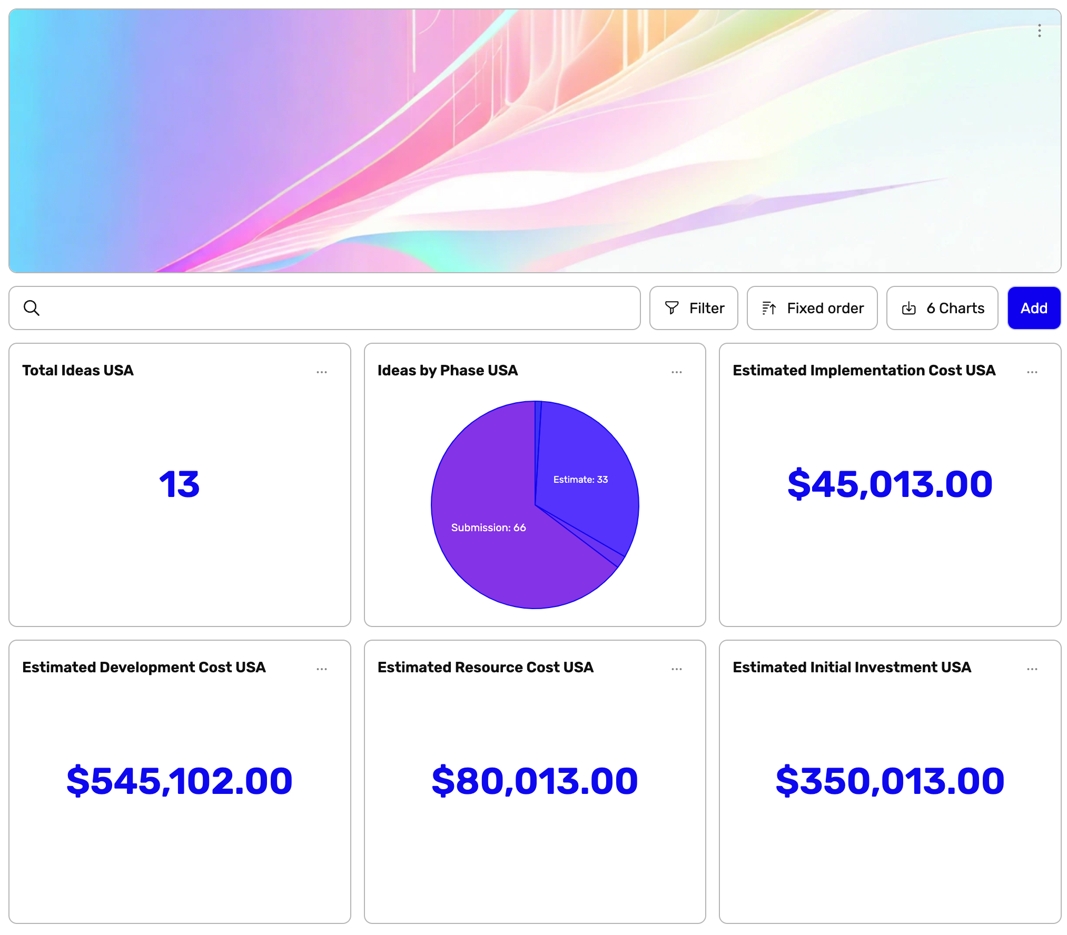Open banner vertical three-dot menu
The height and width of the screenshot is (935, 1067).
pyautogui.click(x=1039, y=31)
